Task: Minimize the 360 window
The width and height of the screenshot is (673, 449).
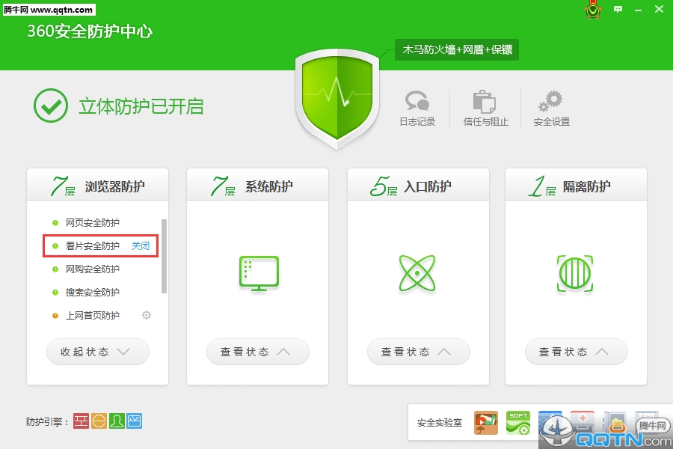Action: 639,10
